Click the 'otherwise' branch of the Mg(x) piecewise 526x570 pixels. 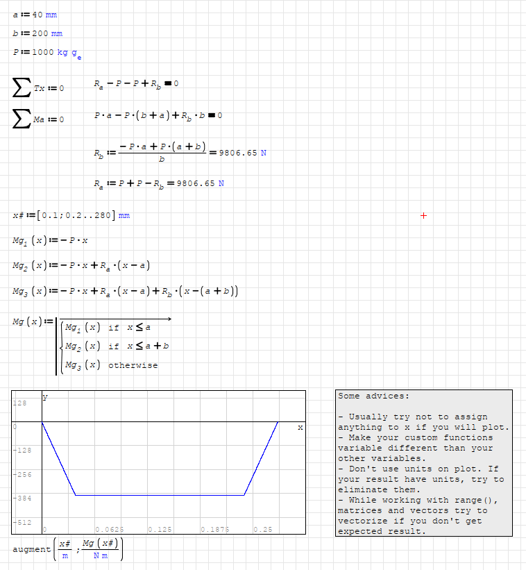(x=133, y=365)
